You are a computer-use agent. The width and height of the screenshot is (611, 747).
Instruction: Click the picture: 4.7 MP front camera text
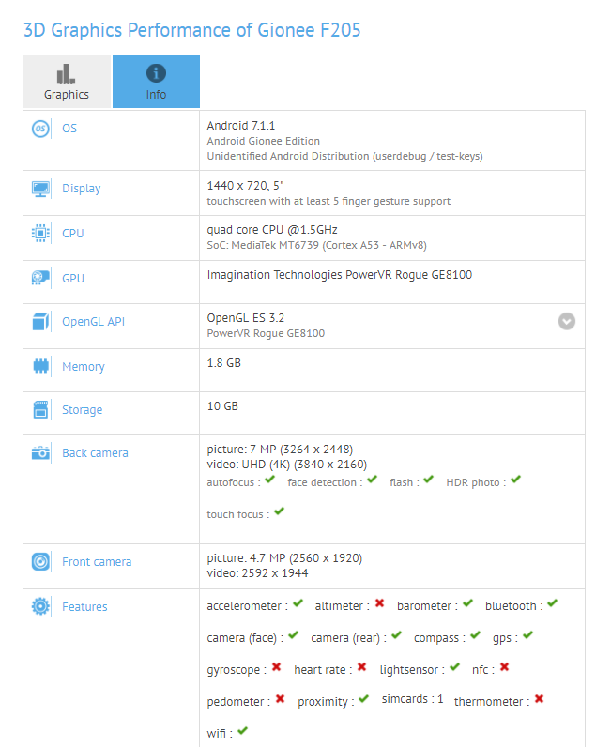click(284, 558)
